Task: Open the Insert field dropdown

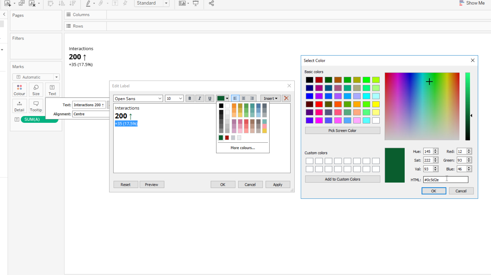Action: click(270, 99)
